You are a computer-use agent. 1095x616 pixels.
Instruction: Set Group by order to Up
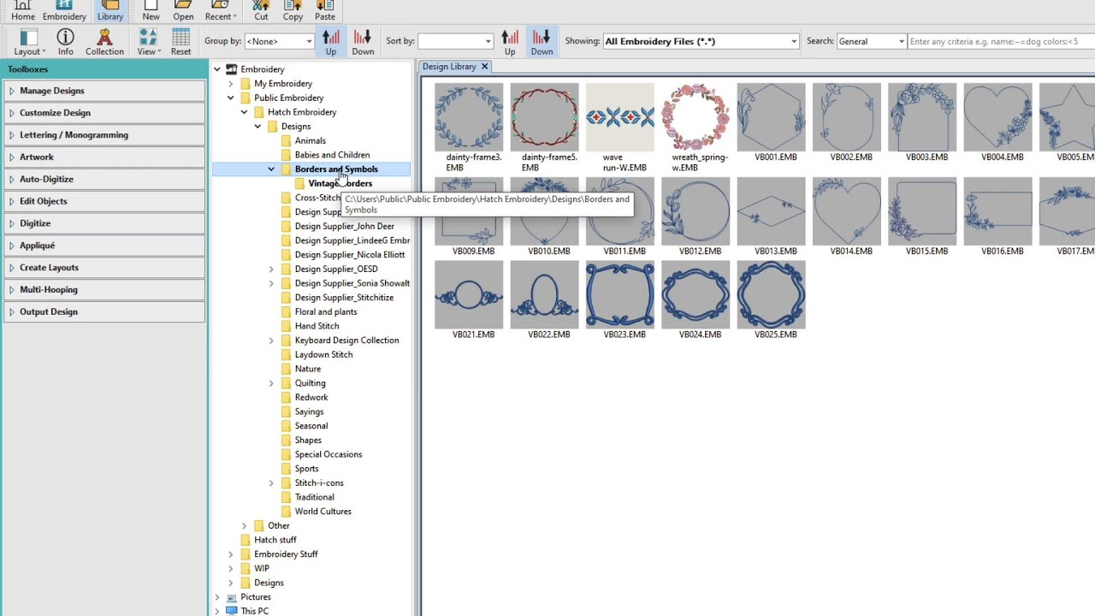331,42
